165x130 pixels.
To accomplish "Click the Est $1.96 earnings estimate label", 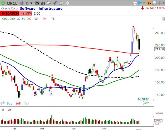I will 143,99.
